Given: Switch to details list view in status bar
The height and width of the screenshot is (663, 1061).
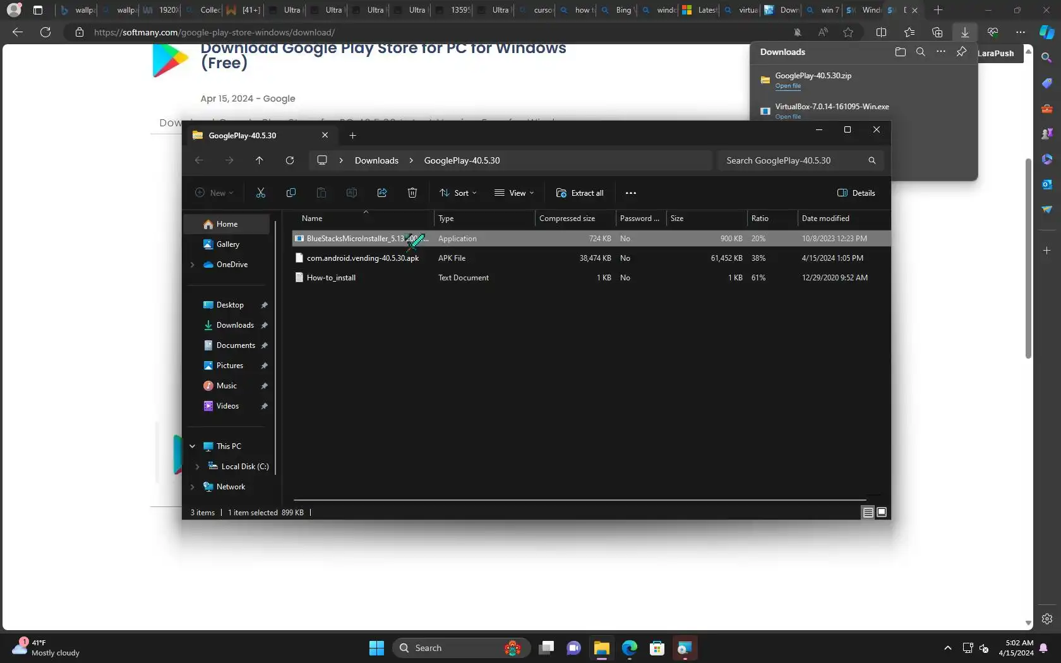Looking at the screenshot, I should coord(868,512).
